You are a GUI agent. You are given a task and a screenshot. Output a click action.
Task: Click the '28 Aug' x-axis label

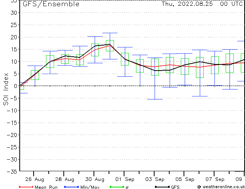(x=65, y=179)
